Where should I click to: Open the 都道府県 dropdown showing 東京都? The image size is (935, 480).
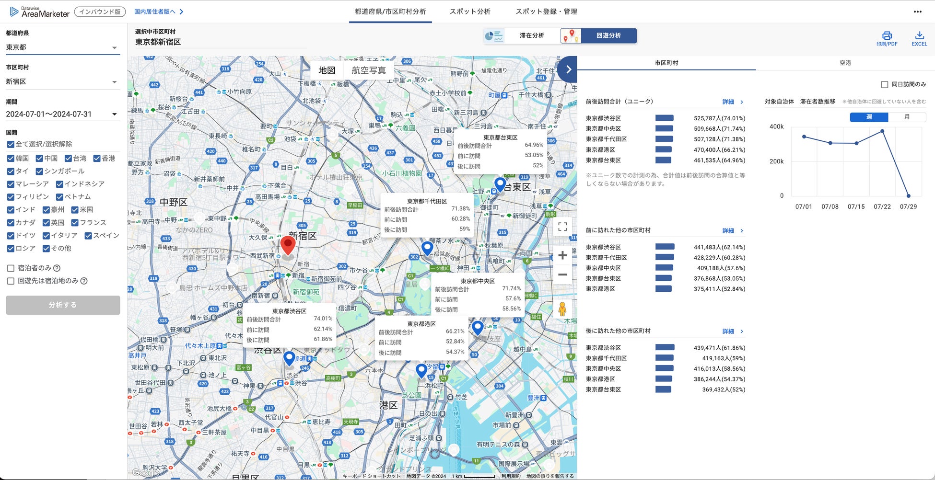click(62, 47)
